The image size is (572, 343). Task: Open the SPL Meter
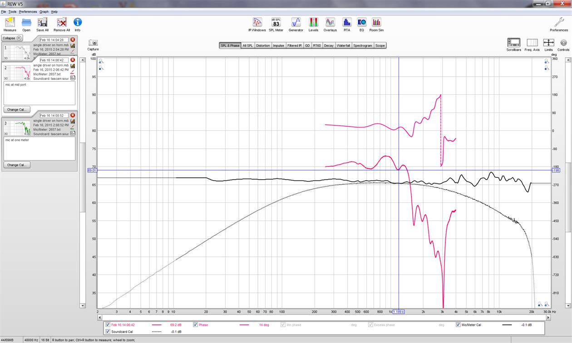[276, 24]
